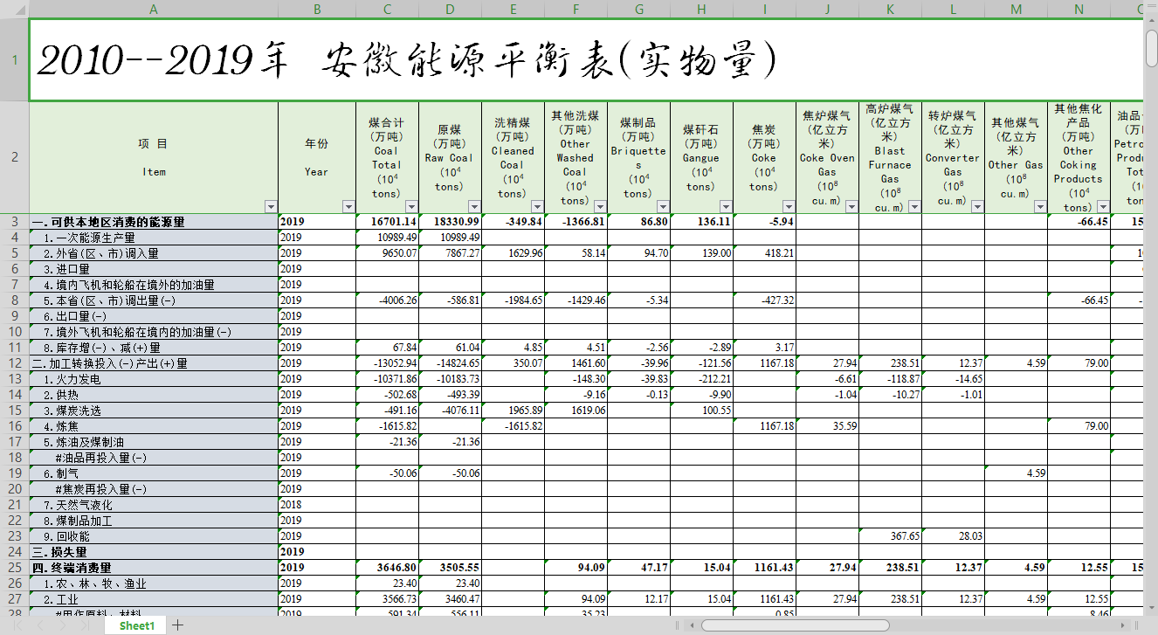The width and height of the screenshot is (1158, 635).
Task: Select the Blast Furnace Gas value 367.65
Action: coord(891,536)
